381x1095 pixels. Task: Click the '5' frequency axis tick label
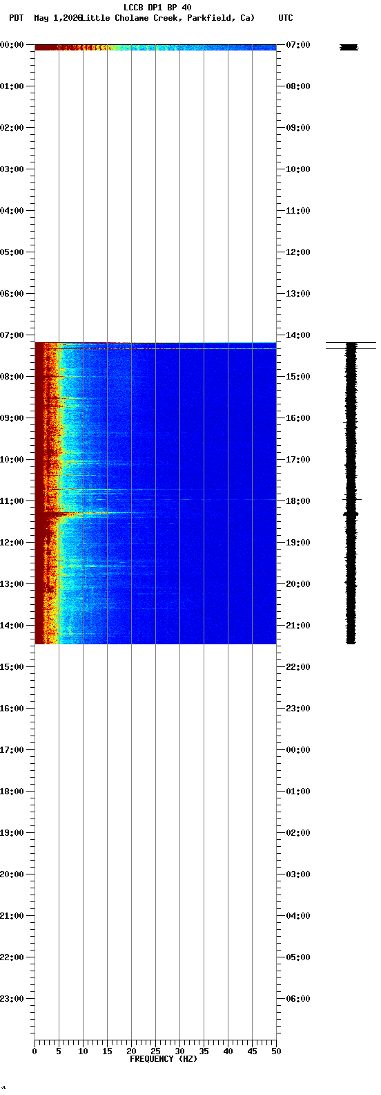(x=59, y=1051)
